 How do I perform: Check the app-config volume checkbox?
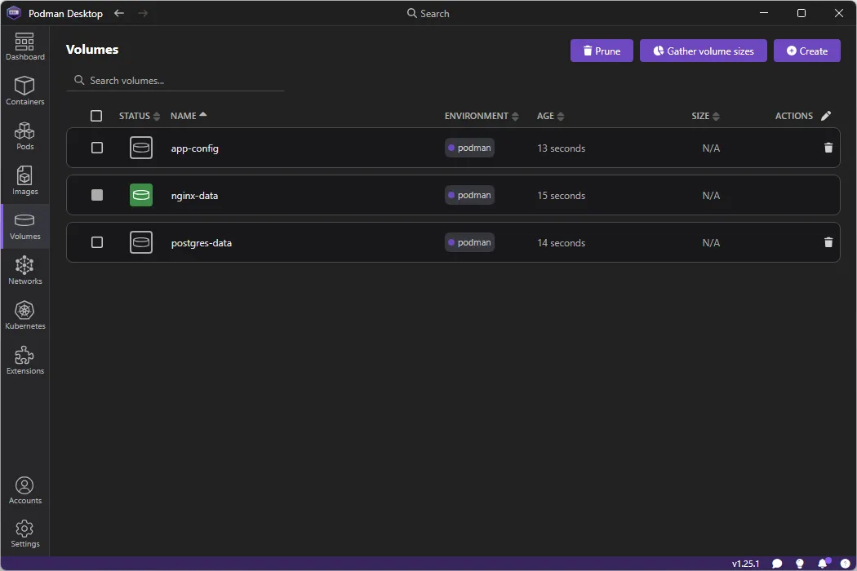[96, 148]
